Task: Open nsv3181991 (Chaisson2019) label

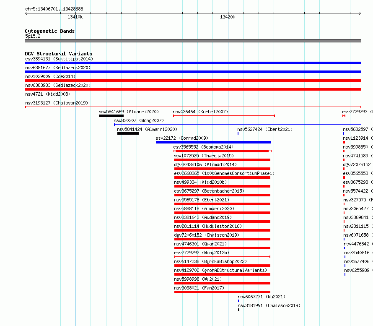Action: click(269, 305)
